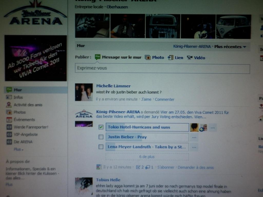
Task: Expand the Plus menu in sidebar
Action: [18, 149]
